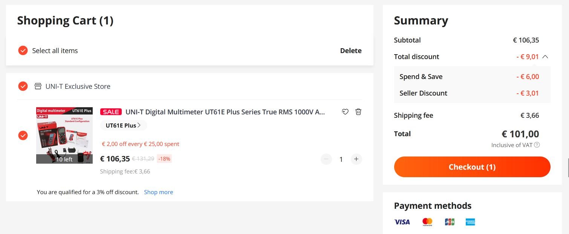Screen dimensions: 569x234
Task: Click the UNI-T Exclusive Store shop icon
Action: (x=38, y=86)
